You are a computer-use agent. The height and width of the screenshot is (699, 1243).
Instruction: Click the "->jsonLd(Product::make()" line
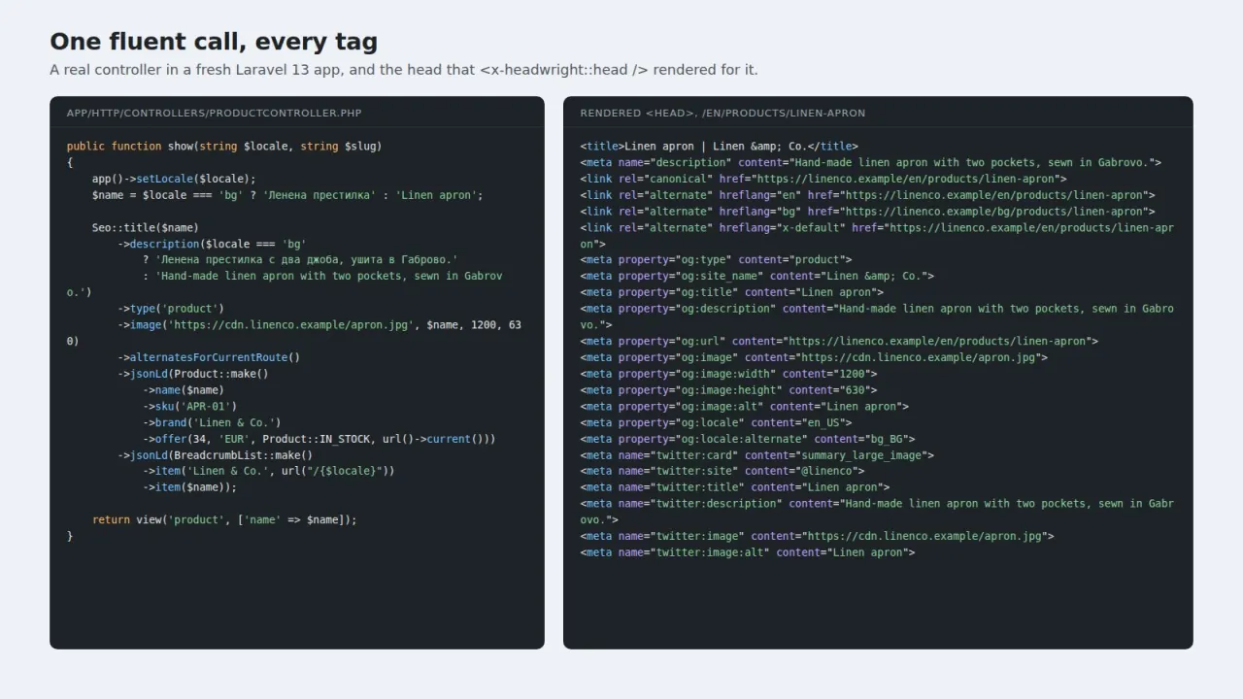(x=193, y=374)
